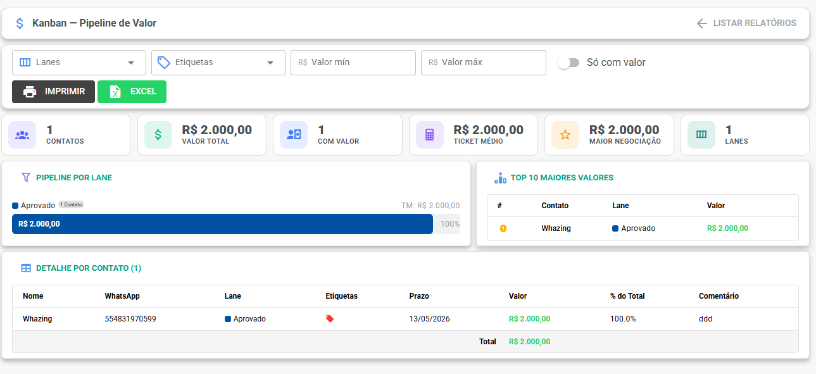Click the Aprovado lane cell in detail table
The image size is (816, 374).
pos(246,319)
